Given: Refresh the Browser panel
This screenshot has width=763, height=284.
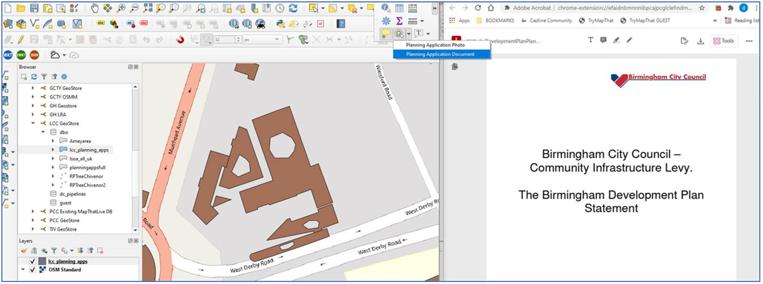Looking at the screenshot, I should (x=34, y=77).
